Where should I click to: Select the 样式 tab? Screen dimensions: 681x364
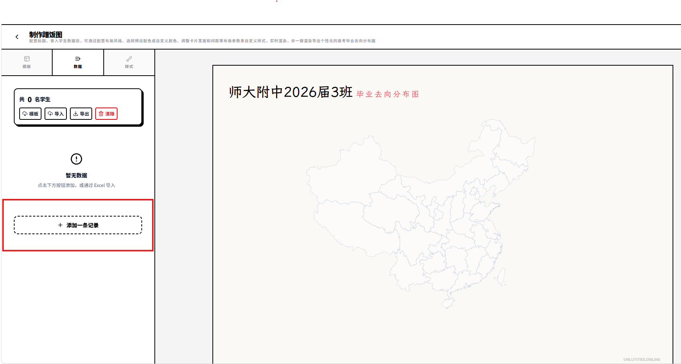click(129, 62)
